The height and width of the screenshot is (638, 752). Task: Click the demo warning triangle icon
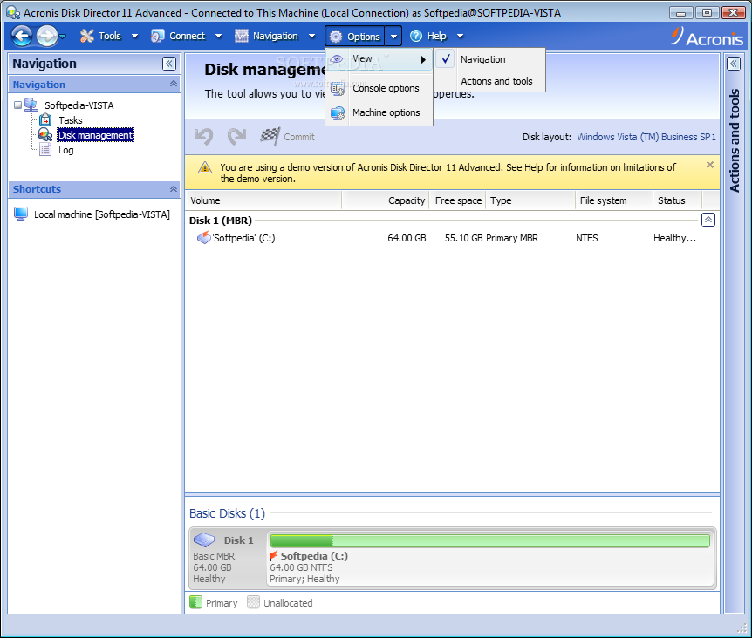point(205,167)
